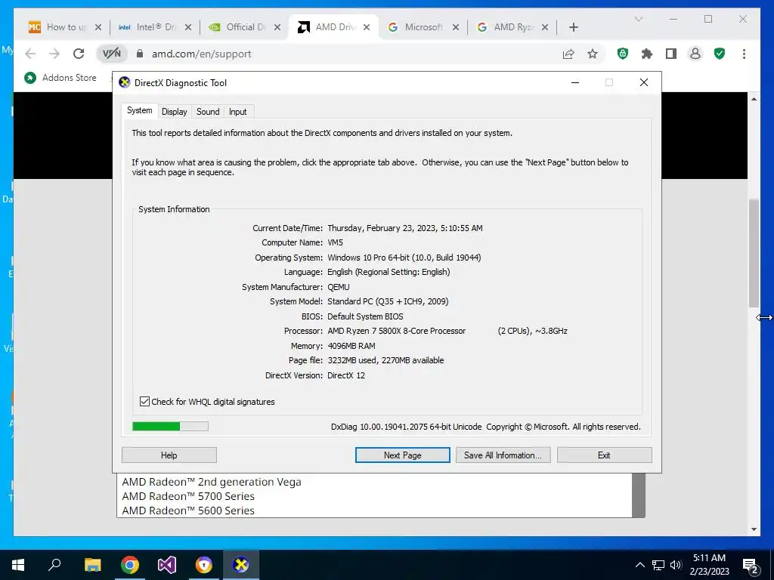Viewport: 774px width, 580px height.
Task: Open the Chrome profile icon
Action: coord(695,54)
